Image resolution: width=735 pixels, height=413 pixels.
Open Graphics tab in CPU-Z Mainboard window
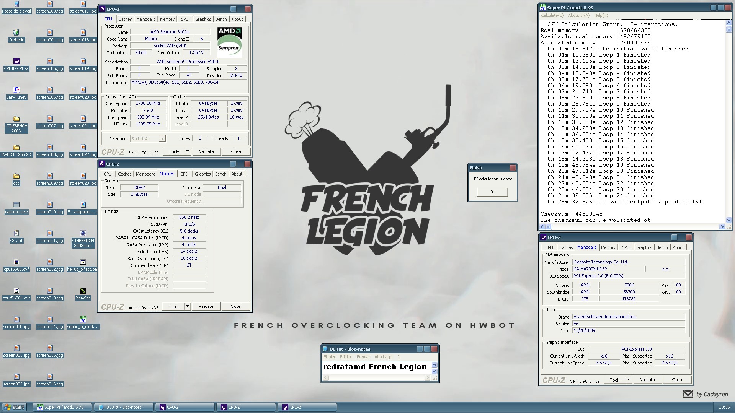(644, 247)
